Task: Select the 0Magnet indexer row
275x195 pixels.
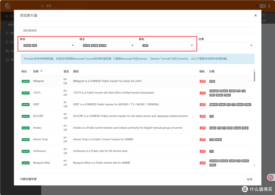Action: [136, 81]
